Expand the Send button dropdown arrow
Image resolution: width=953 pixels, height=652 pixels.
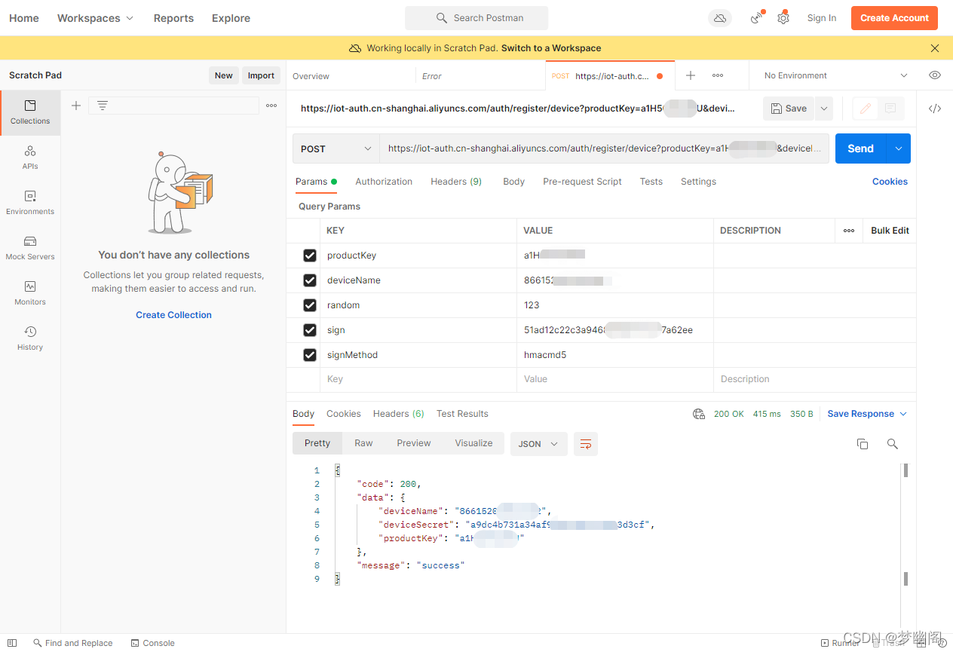pos(899,149)
